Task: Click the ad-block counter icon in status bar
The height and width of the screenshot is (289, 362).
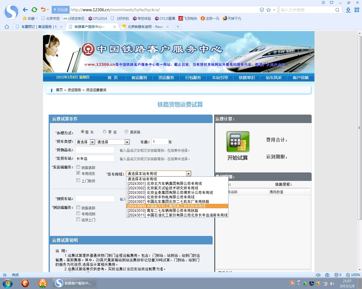Action: coord(338,275)
